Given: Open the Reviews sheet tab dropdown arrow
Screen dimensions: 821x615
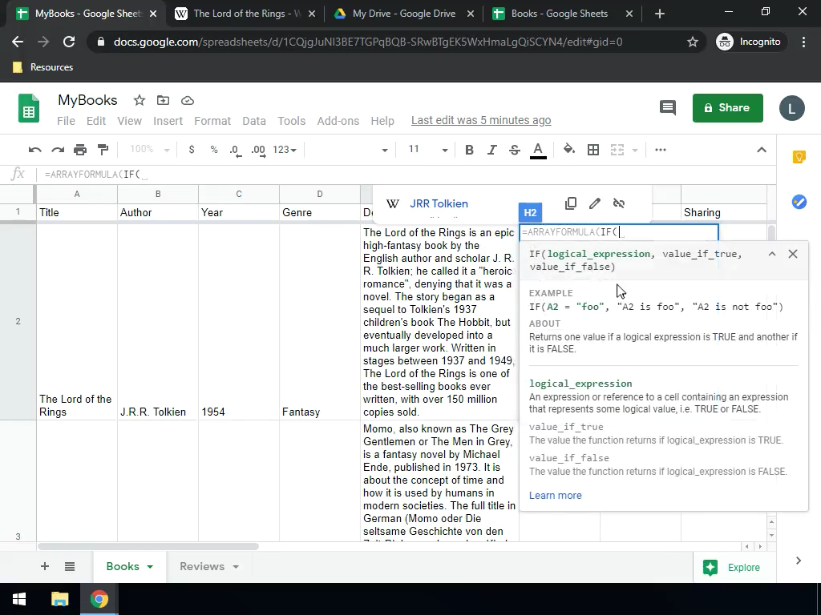Looking at the screenshot, I should click(x=236, y=567).
